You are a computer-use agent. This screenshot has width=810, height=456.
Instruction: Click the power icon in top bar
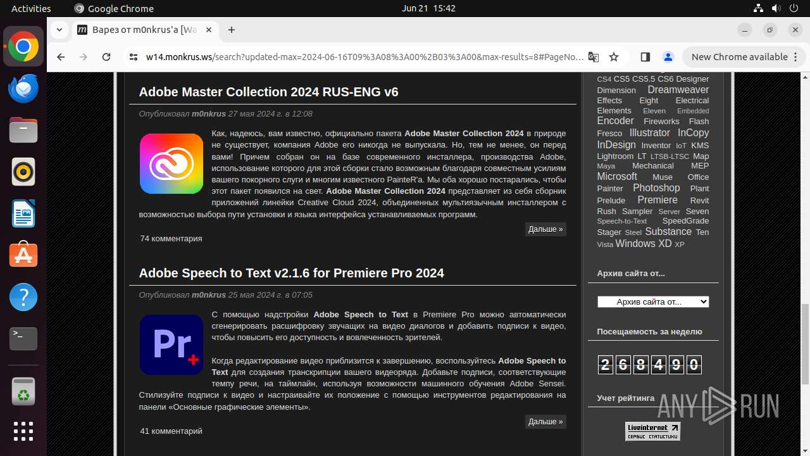point(793,8)
